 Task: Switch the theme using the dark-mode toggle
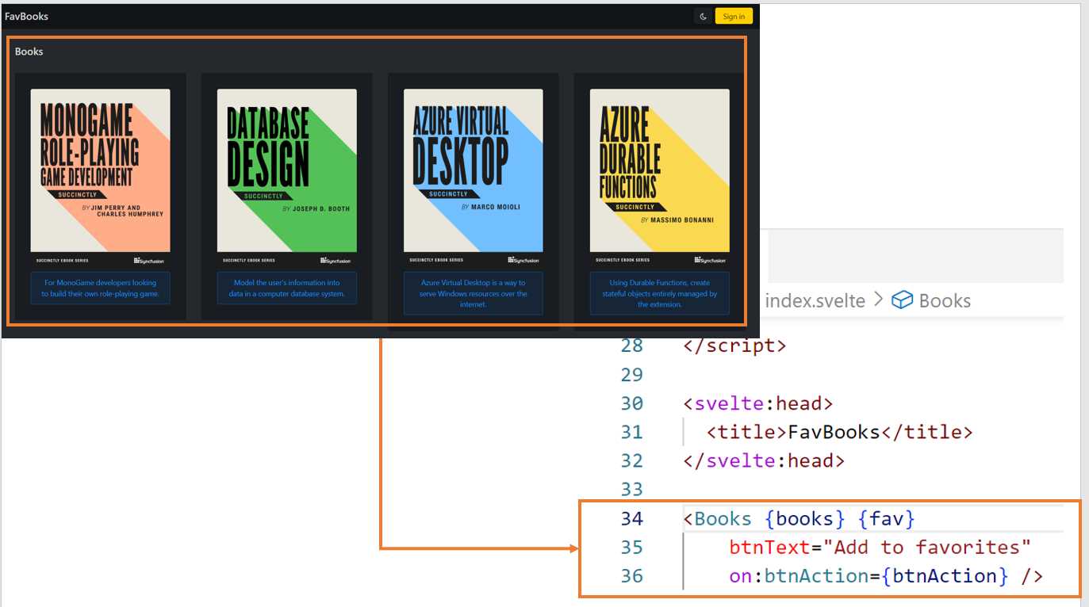tap(703, 16)
